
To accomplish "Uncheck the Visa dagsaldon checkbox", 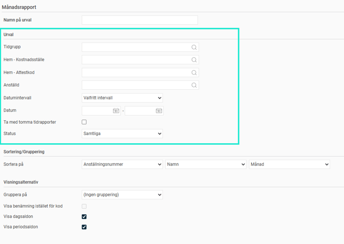I will coord(84,217).
